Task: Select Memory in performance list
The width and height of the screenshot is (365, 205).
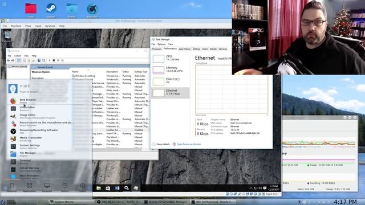Action: point(171,69)
